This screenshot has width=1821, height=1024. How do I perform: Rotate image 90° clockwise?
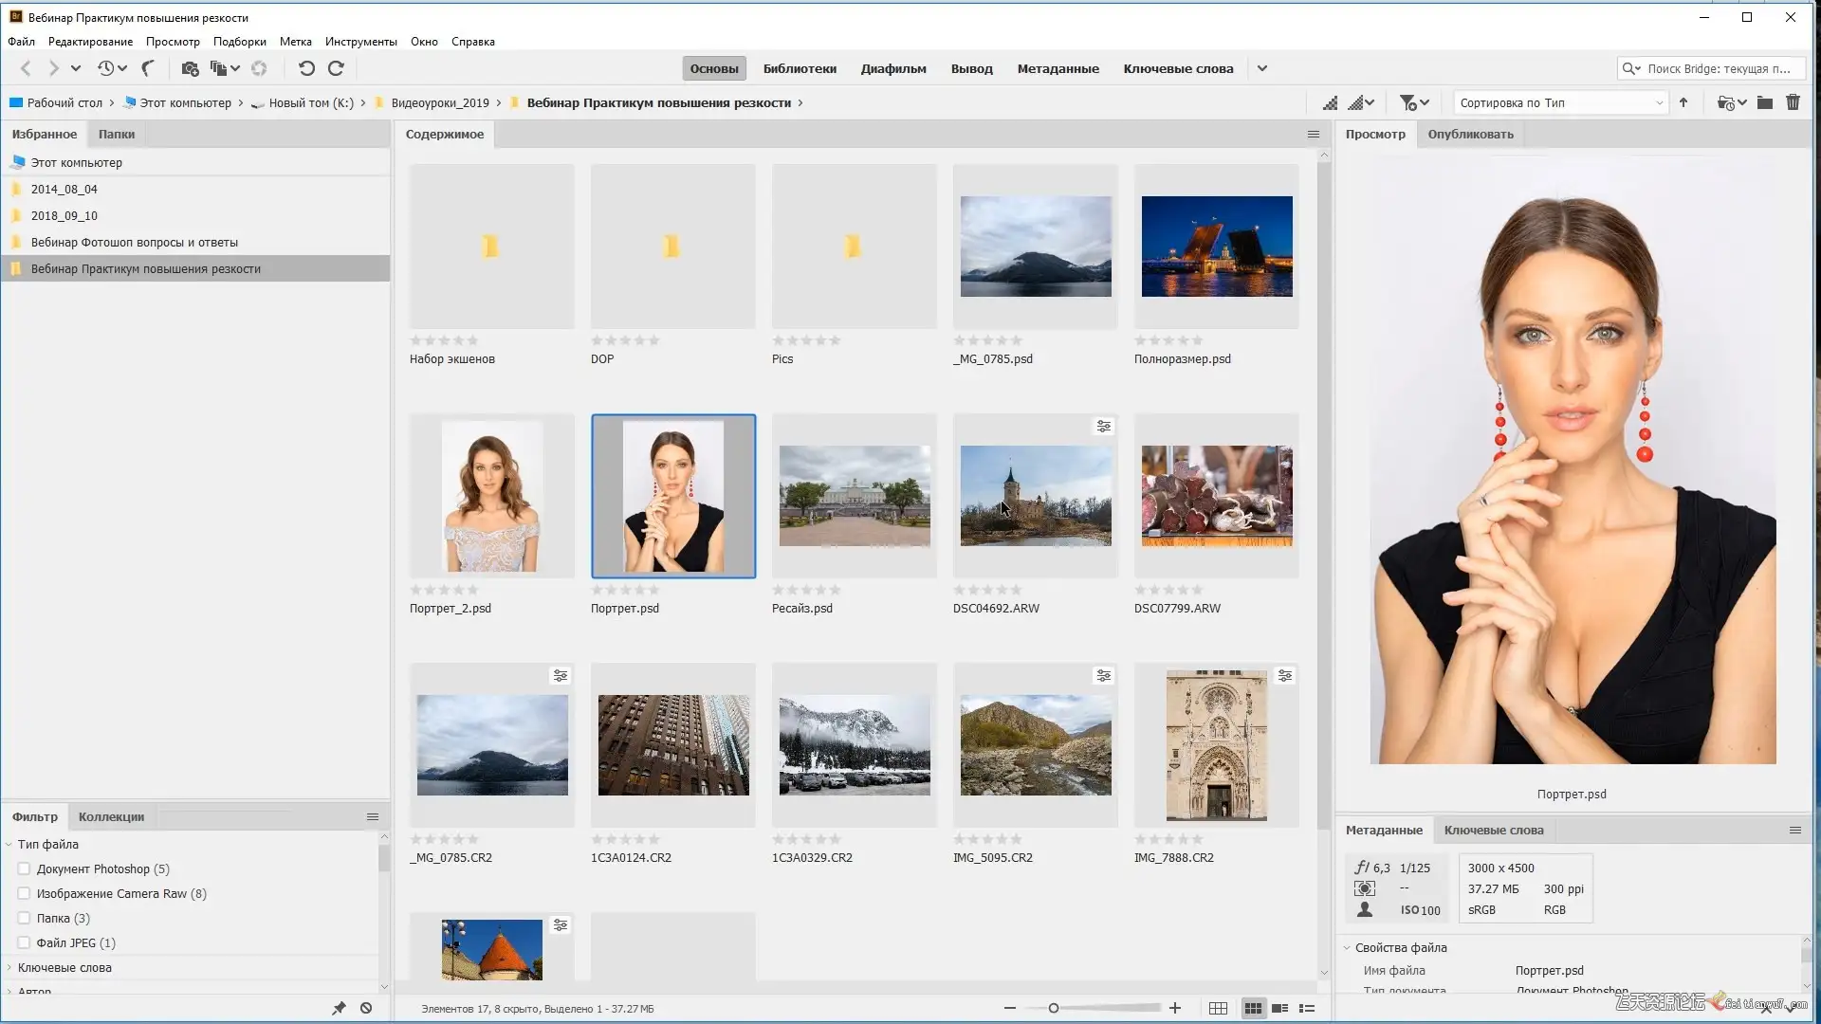coord(336,68)
